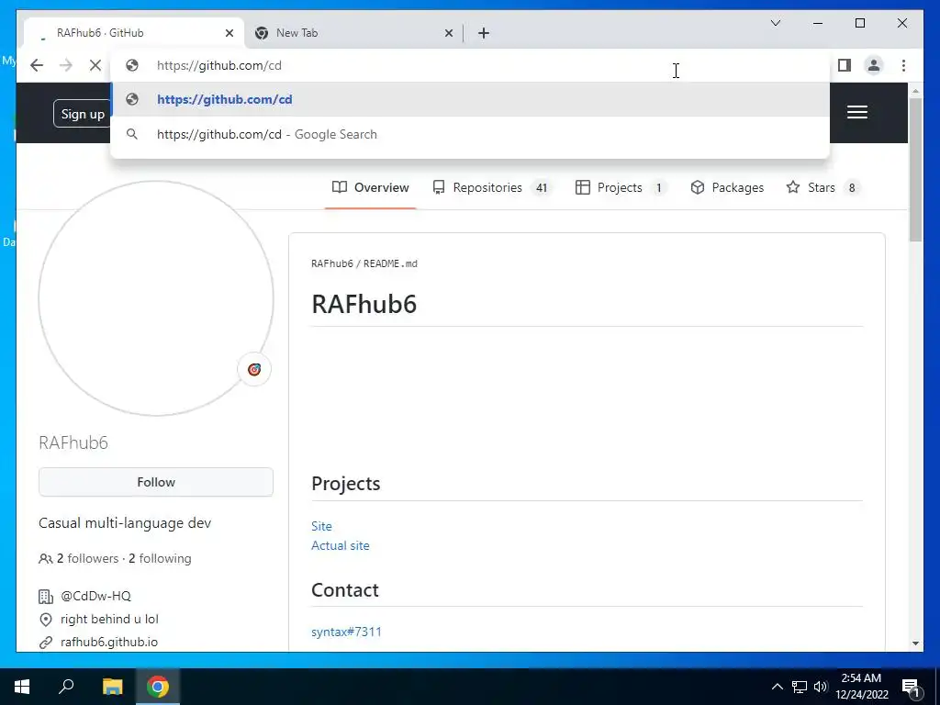Open the Chrome side panel icon
940x705 pixels.
pos(845,65)
